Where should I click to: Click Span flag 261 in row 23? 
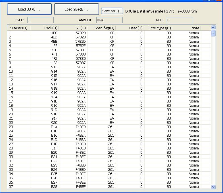111,127
